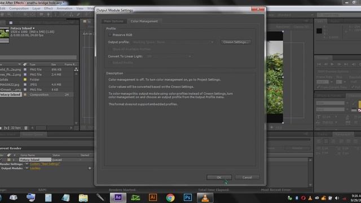Click the black color swatch in Info panel
The image size is (361, 203).
pyautogui.click(x=319, y=30)
